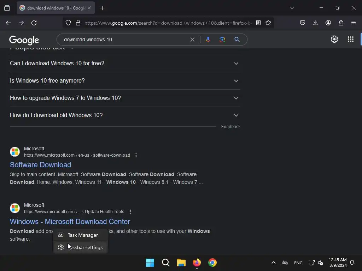Select Task Manager from context menu
The image size is (362, 271).
[x=80, y=235]
